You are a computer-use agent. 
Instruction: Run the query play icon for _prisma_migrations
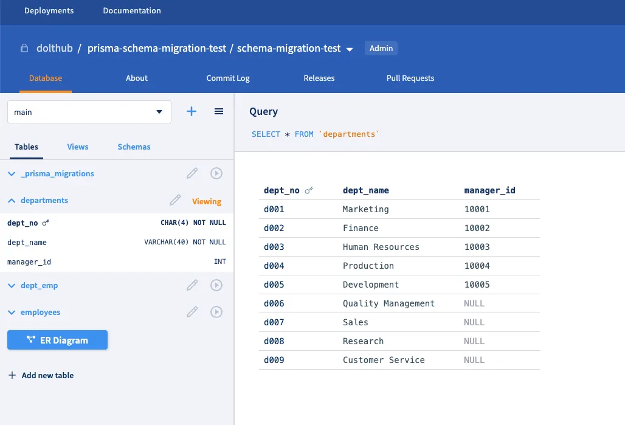point(216,173)
